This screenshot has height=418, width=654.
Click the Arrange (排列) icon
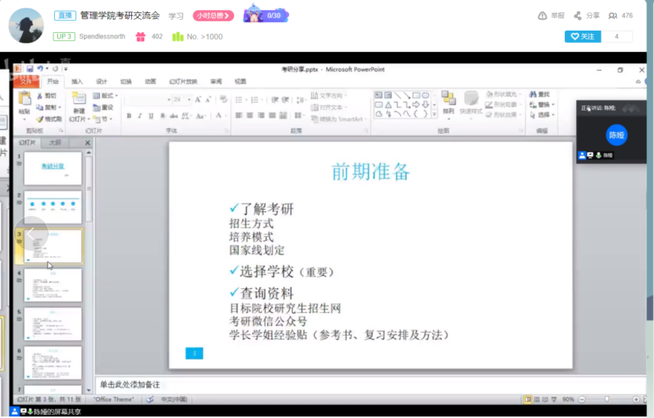tap(448, 99)
